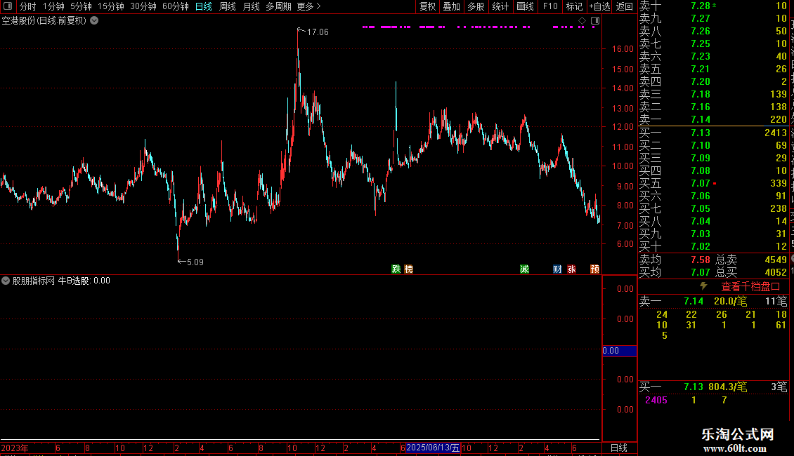The width and height of the screenshot is (794, 456).
Task: Click the 总买 4052 value
Action: pyautogui.click(x=775, y=272)
